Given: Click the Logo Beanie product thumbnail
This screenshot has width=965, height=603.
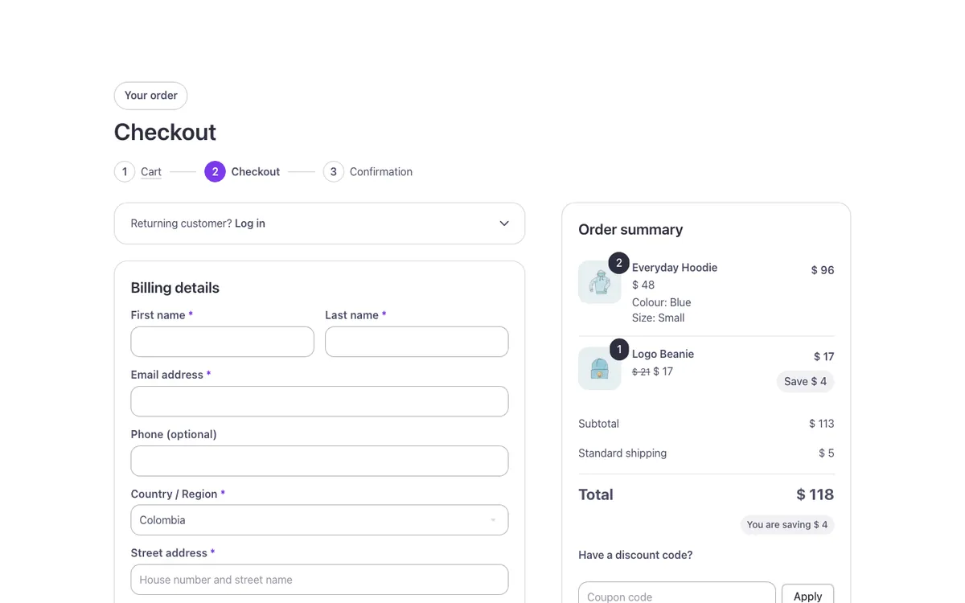Looking at the screenshot, I should click(600, 368).
